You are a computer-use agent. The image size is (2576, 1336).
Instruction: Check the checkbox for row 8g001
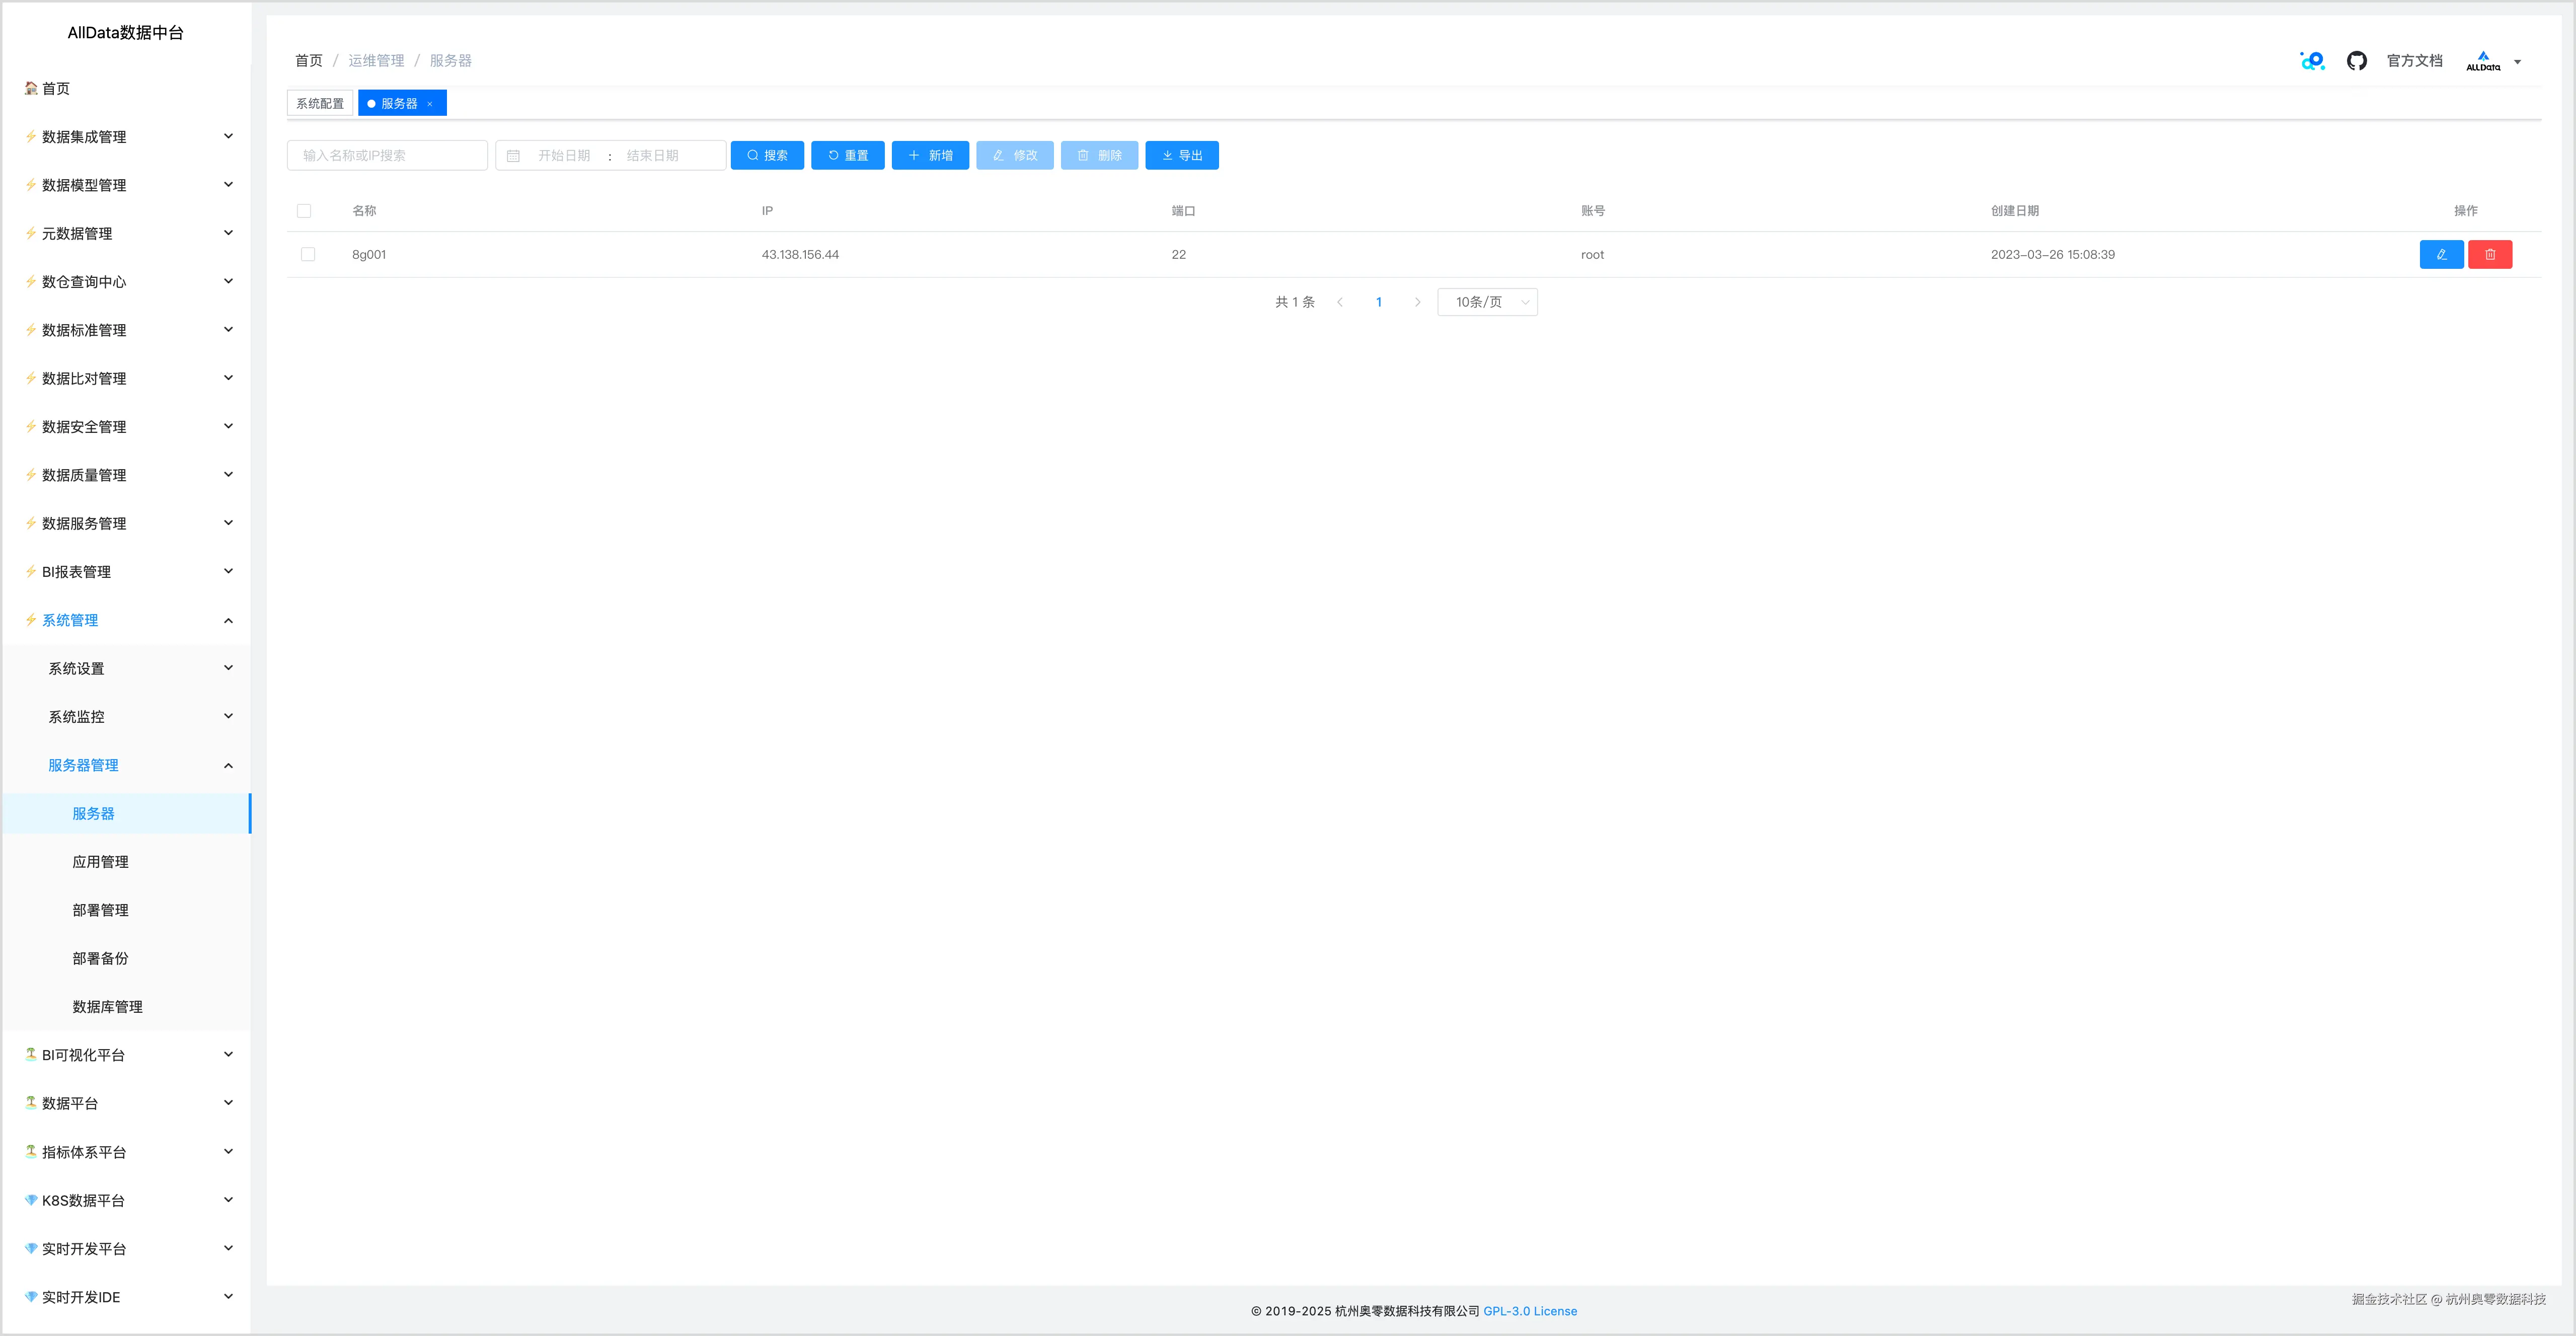308,255
